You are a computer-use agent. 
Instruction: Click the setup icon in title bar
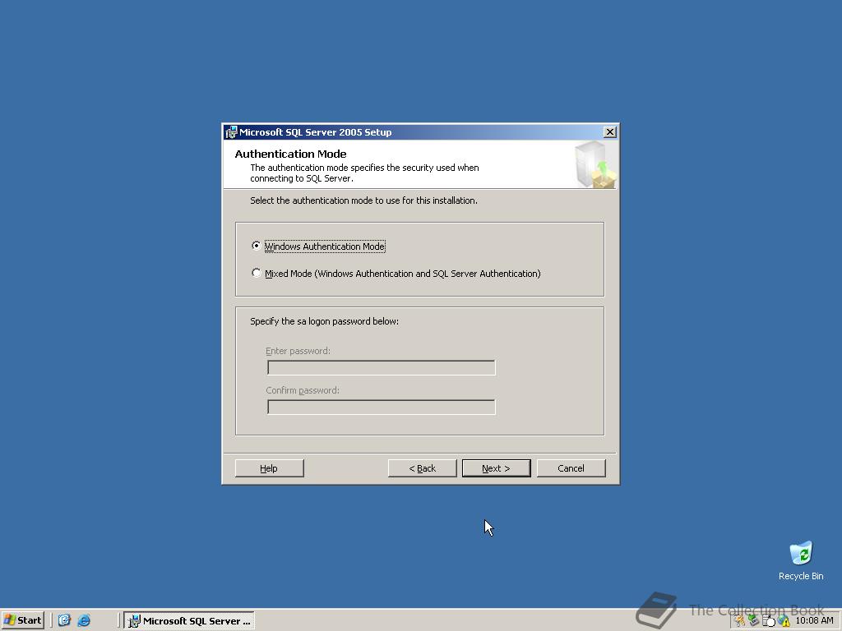231,132
